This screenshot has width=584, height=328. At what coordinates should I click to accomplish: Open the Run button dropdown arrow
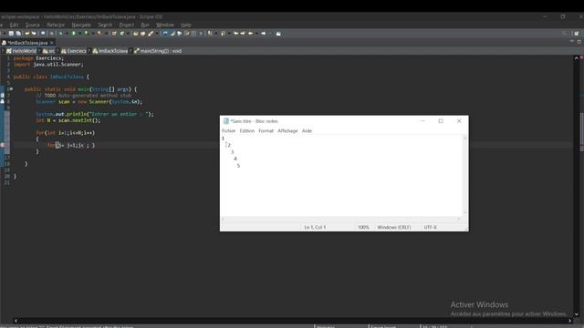79,34
